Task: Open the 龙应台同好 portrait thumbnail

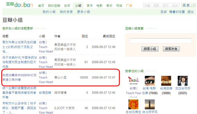Action: pyautogui.click(x=183, y=81)
